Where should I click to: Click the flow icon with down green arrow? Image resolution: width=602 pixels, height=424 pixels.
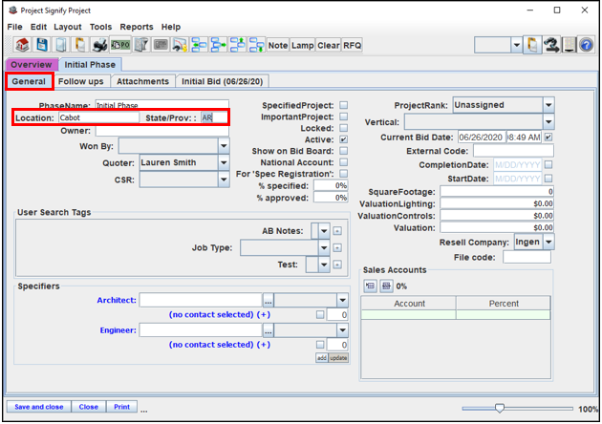256,45
